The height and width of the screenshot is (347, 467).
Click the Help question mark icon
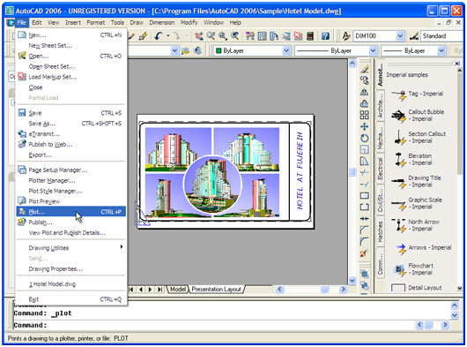[325, 36]
